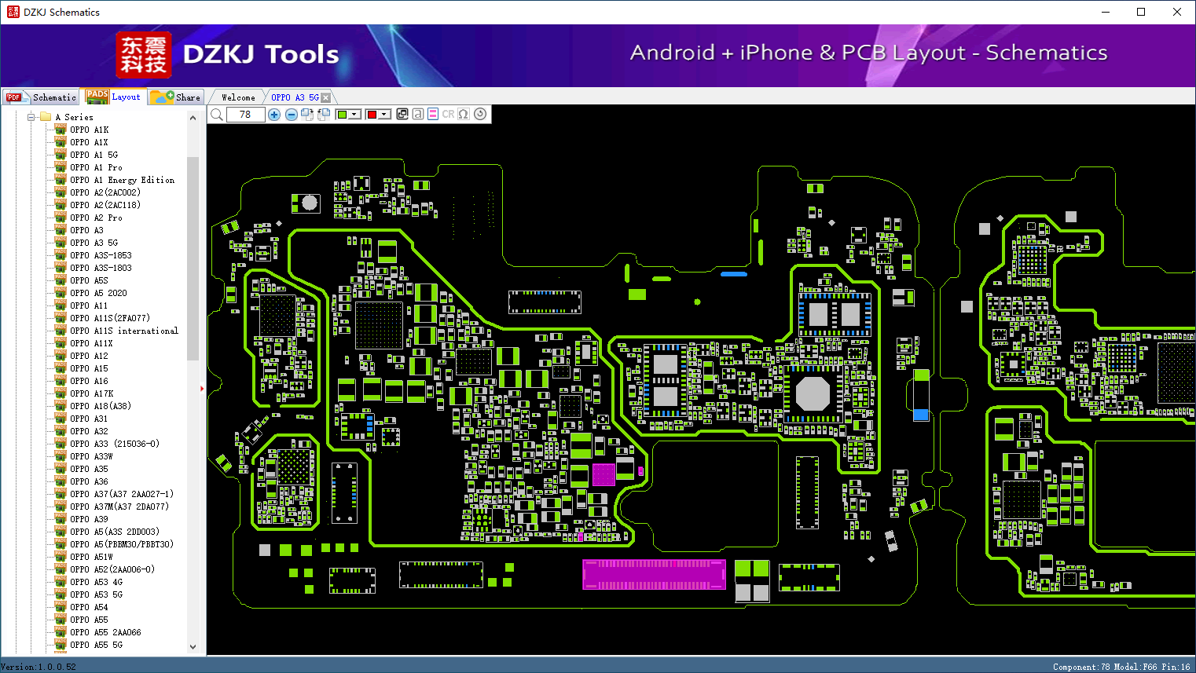Click the file icon beside OPPO A54
1196x673 pixels.
coord(61,607)
